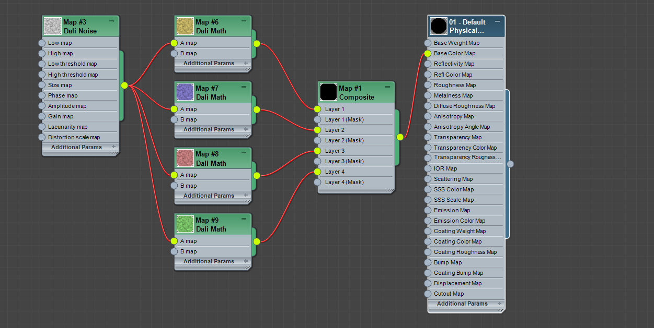This screenshot has height=328, width=654.
Task: Collapse the Map #9 Dali Math node
Action: coord(244,220)
